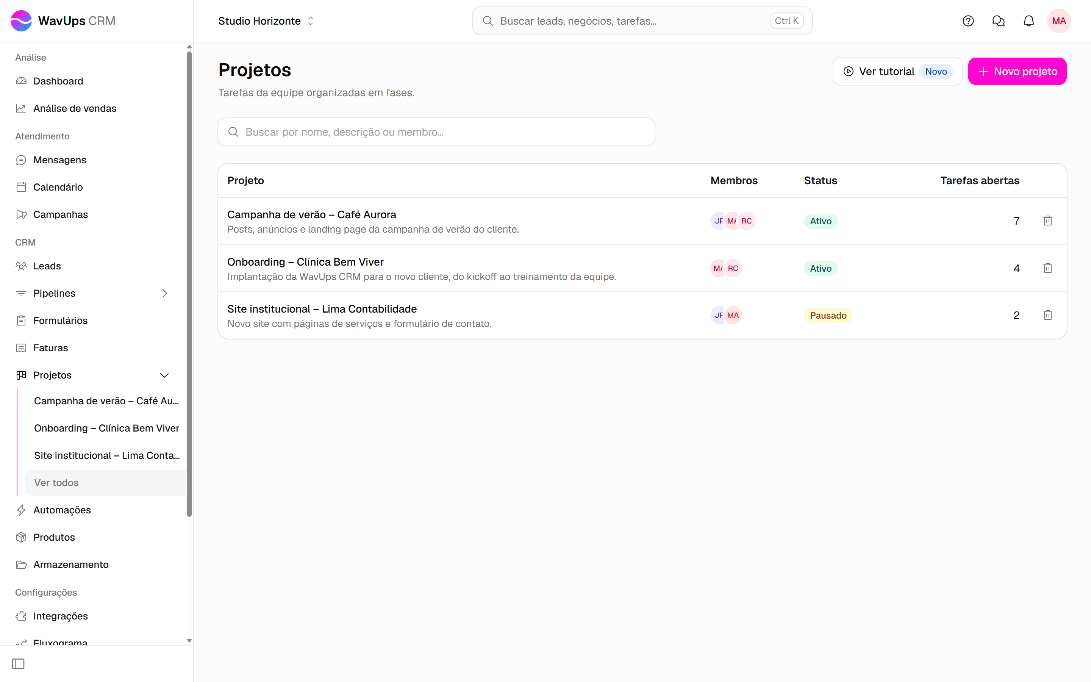Click the Tarefas abertas column header
This screenshot has height=682, width=1091.
coord(980,180)
